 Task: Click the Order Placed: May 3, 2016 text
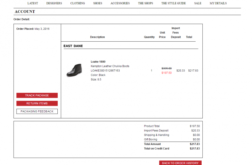coord(33,29)
